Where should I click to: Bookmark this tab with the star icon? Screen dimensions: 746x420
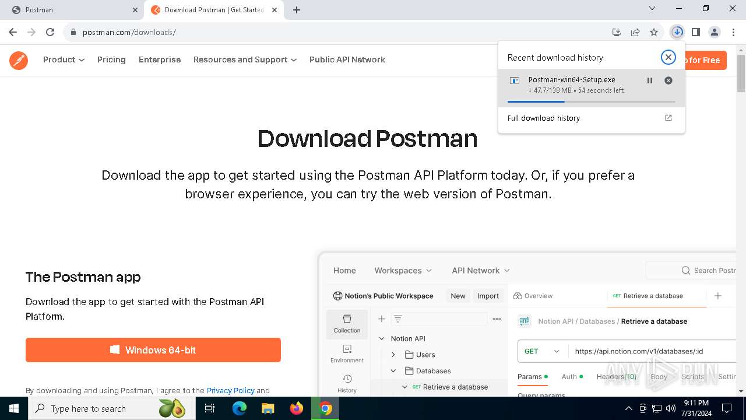point(654,32)
